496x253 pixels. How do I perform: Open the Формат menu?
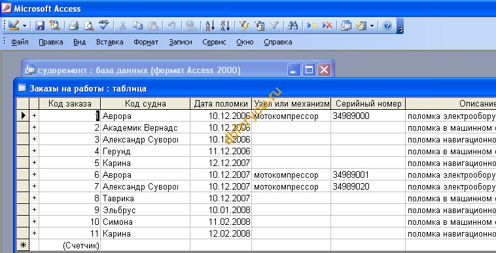coord(146,42)
